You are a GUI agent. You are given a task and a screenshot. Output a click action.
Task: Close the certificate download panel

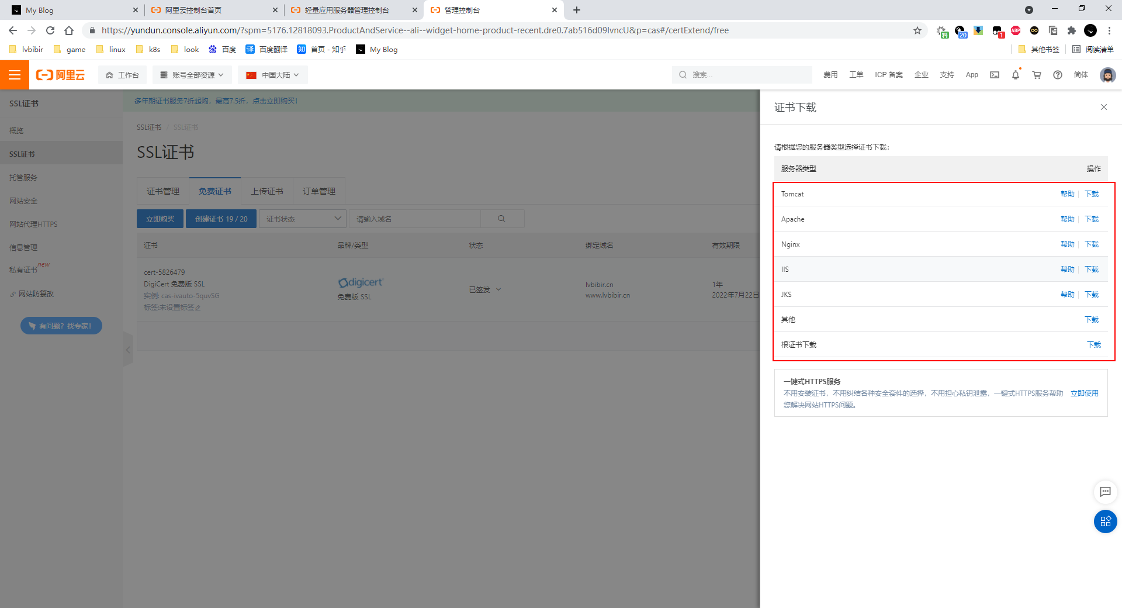pyautogui.click(x=1104, y=107)
